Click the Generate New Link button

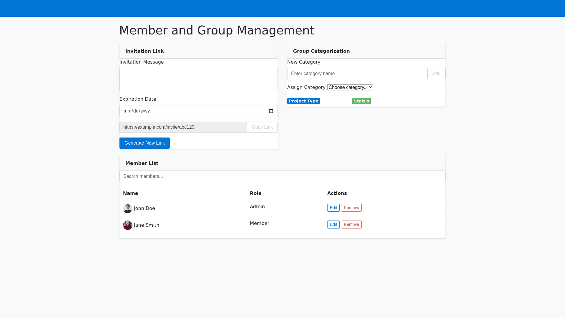pyautogui.click(x=144, y=143)
